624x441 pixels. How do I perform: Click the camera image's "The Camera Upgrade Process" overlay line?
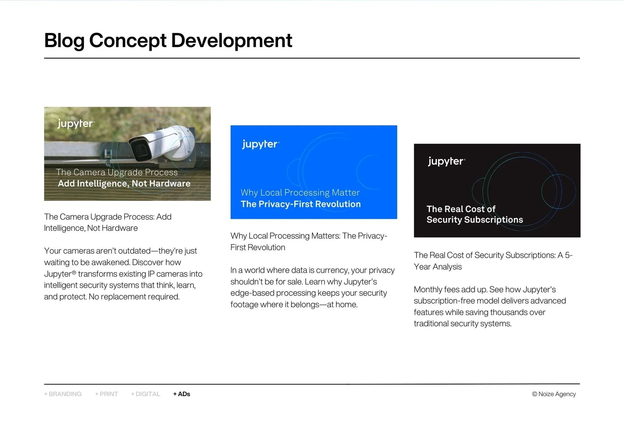117,172
